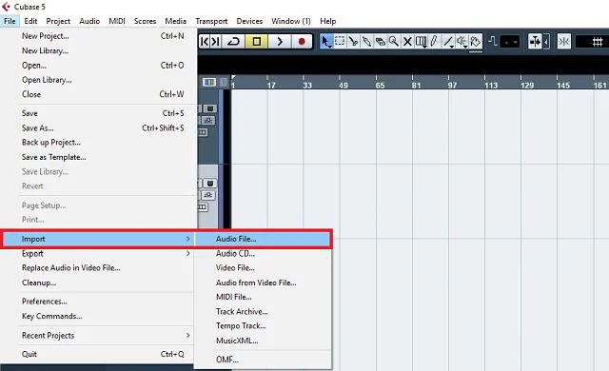Open the MIDI menu

click(117, 21)
